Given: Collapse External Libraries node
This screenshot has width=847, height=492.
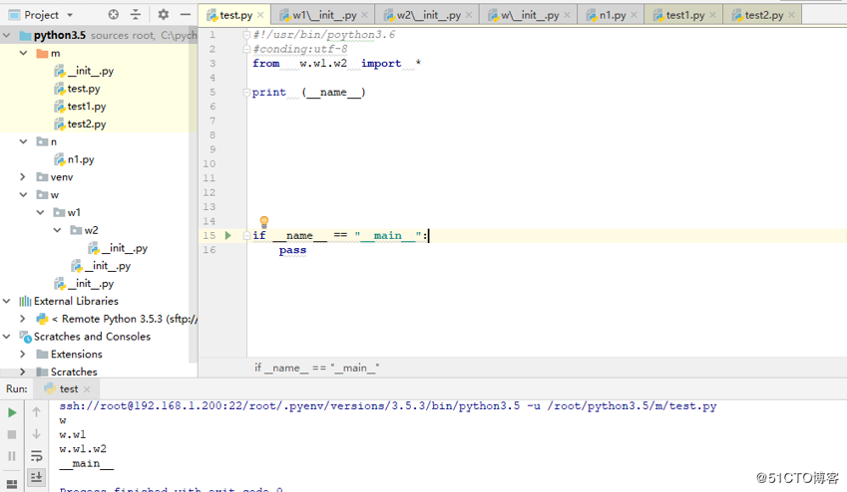Looking at the screenshot, I should click(x=6, y=301).
